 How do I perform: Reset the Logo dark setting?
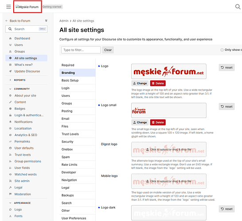click(226, 209)
